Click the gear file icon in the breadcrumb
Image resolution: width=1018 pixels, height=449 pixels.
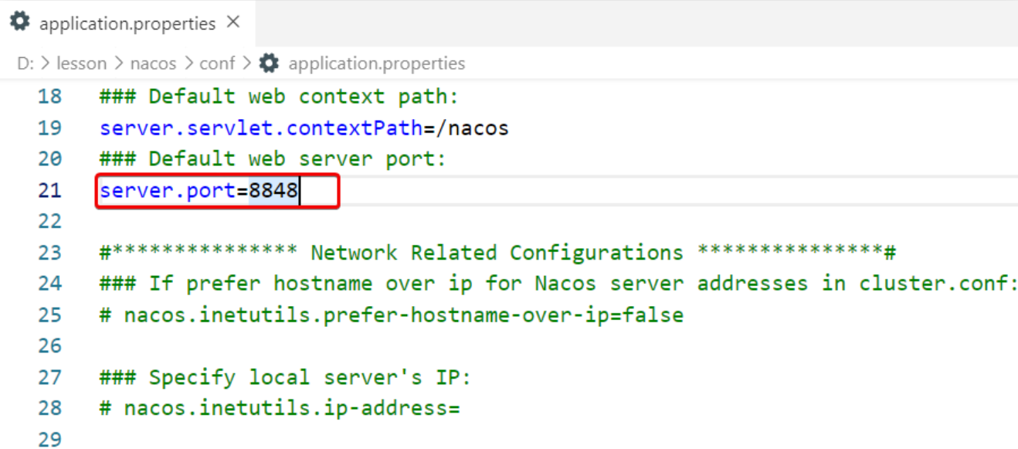click(269, 63)
